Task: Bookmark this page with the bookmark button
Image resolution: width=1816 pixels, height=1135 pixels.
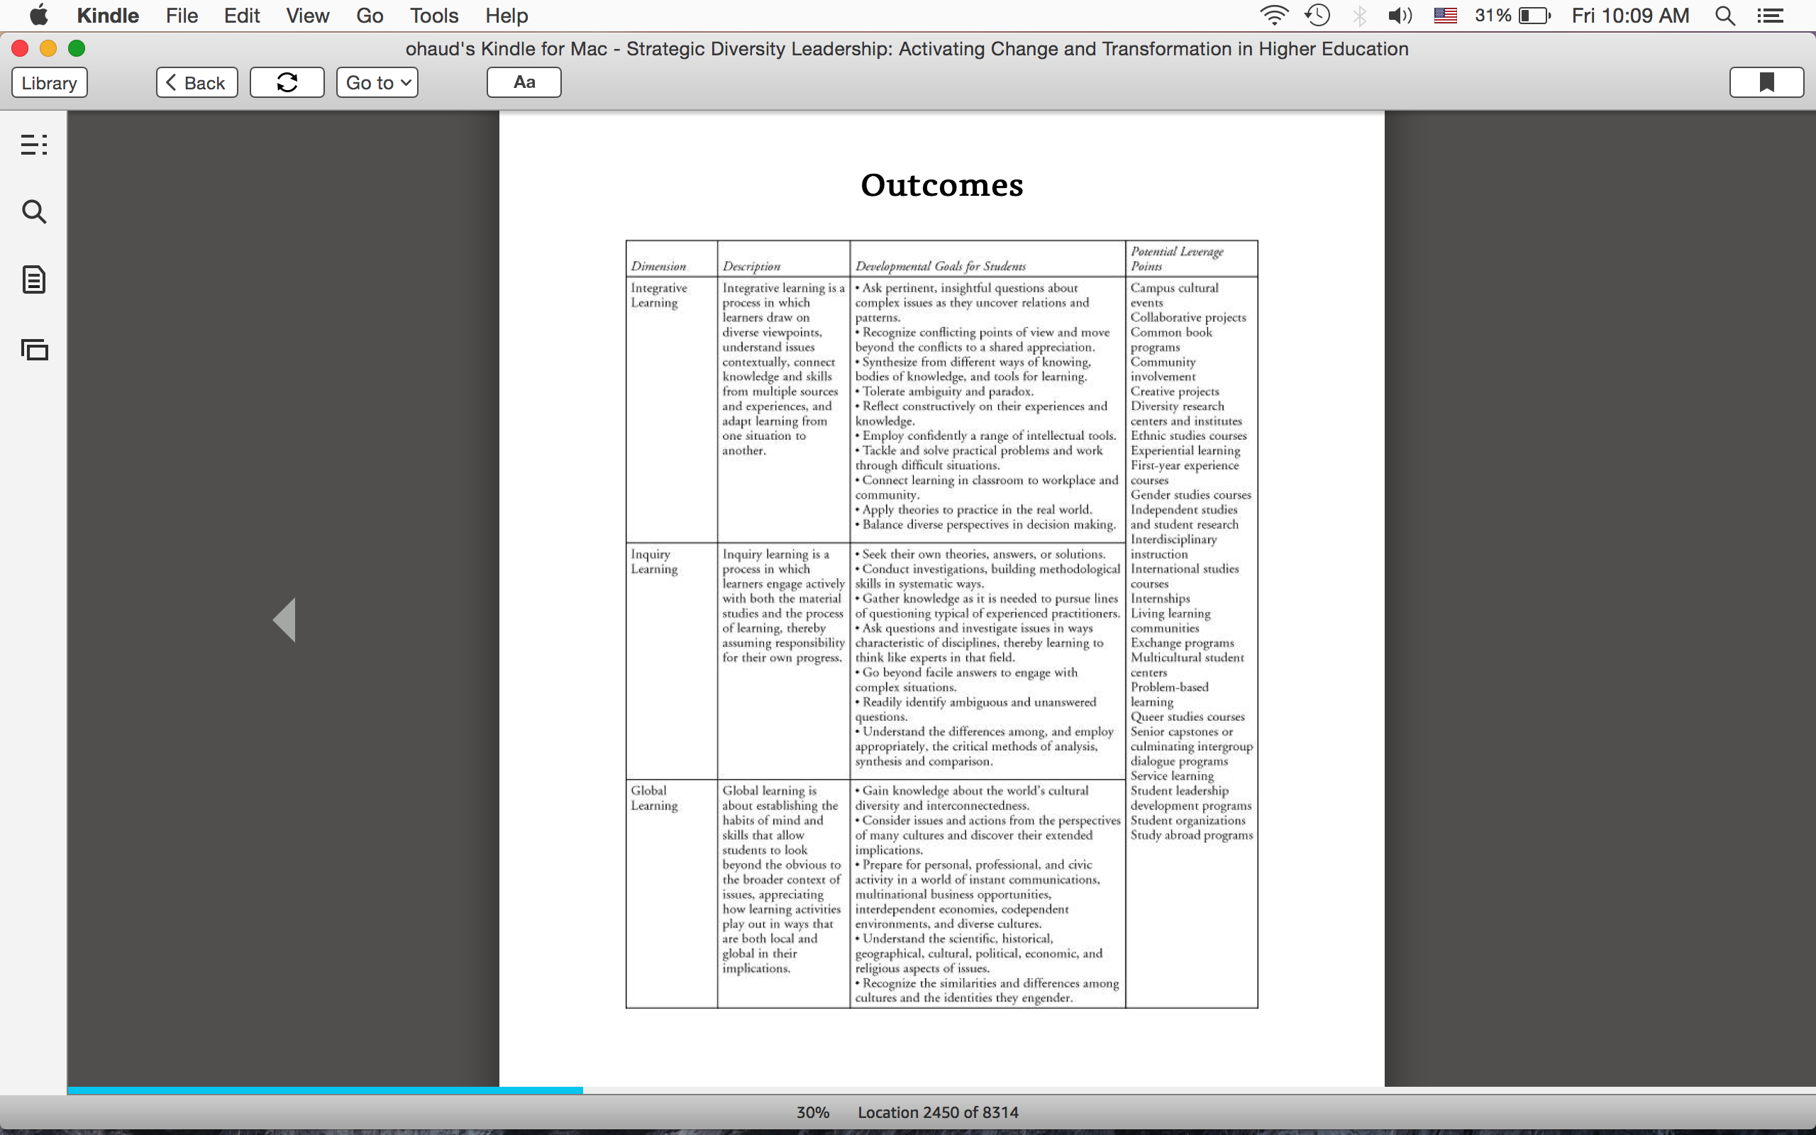Action: (x=1766, y=82)
